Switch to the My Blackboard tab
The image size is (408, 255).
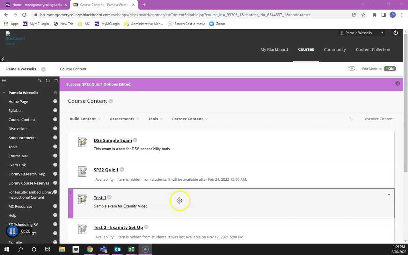(274, 49)
